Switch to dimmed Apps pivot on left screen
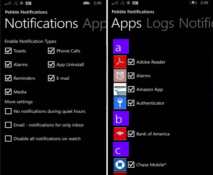 pyautogui.click(x=95, y=24)
